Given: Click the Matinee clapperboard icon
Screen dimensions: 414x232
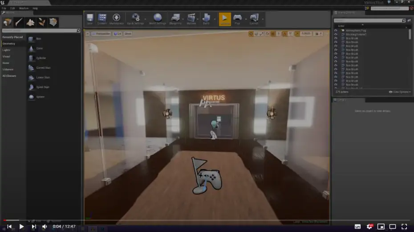Looking at the screenshot, I should coord(191,19).
